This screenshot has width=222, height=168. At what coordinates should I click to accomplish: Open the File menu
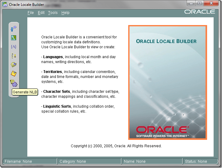(30, 13)
